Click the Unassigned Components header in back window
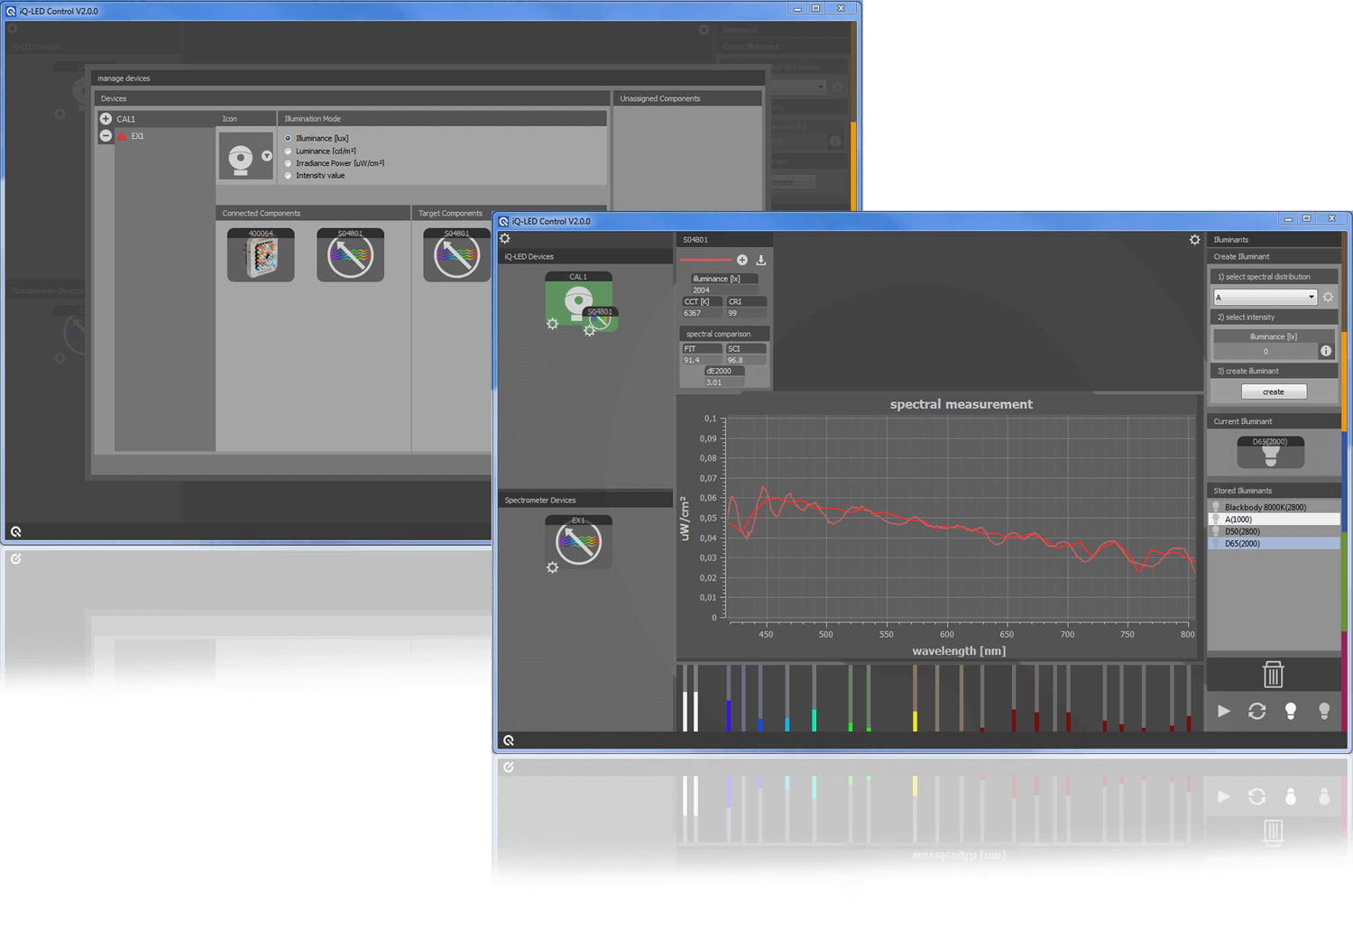The height and width of the screenshot is (938, 1353). [687, 98]
